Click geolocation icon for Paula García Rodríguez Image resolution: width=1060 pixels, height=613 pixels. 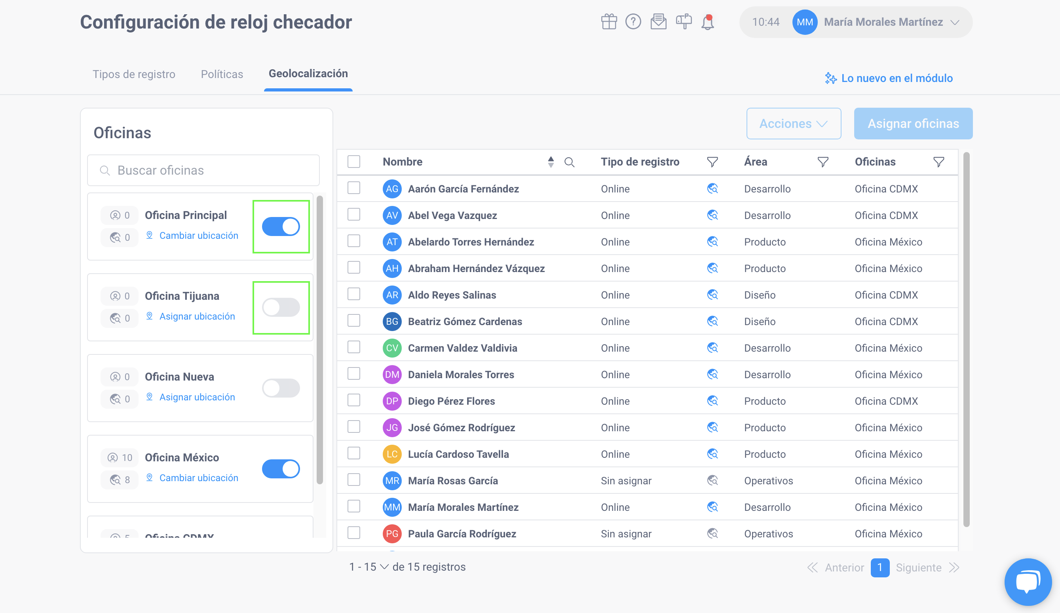tap(712, 533)
